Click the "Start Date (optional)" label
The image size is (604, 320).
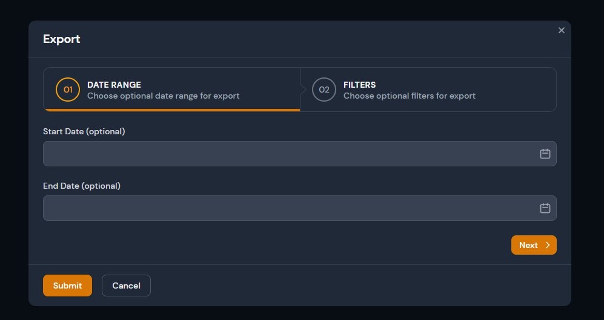pyautogui.click(x=84, y=131)
